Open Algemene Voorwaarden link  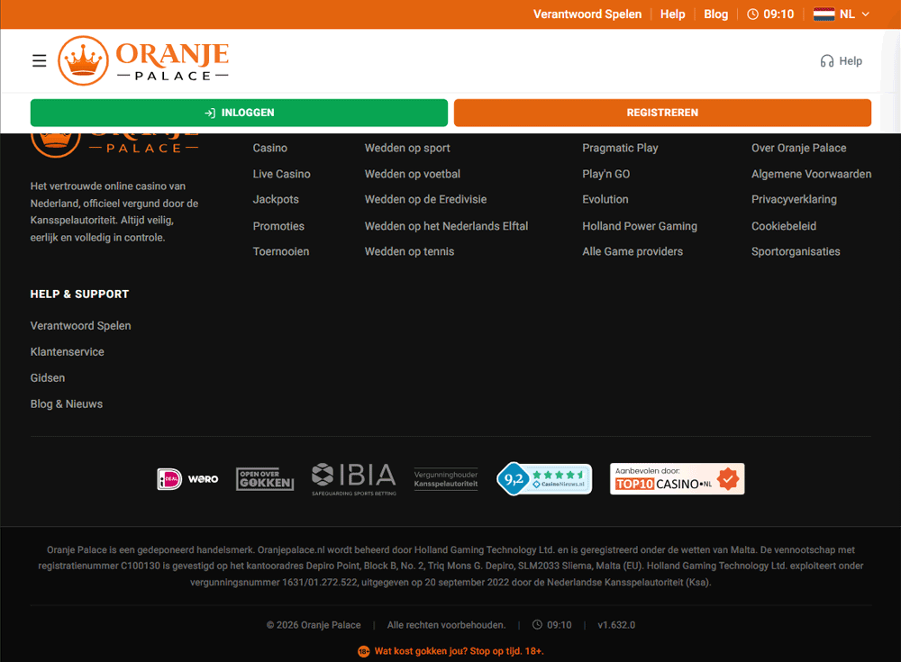tap(812, 174)
